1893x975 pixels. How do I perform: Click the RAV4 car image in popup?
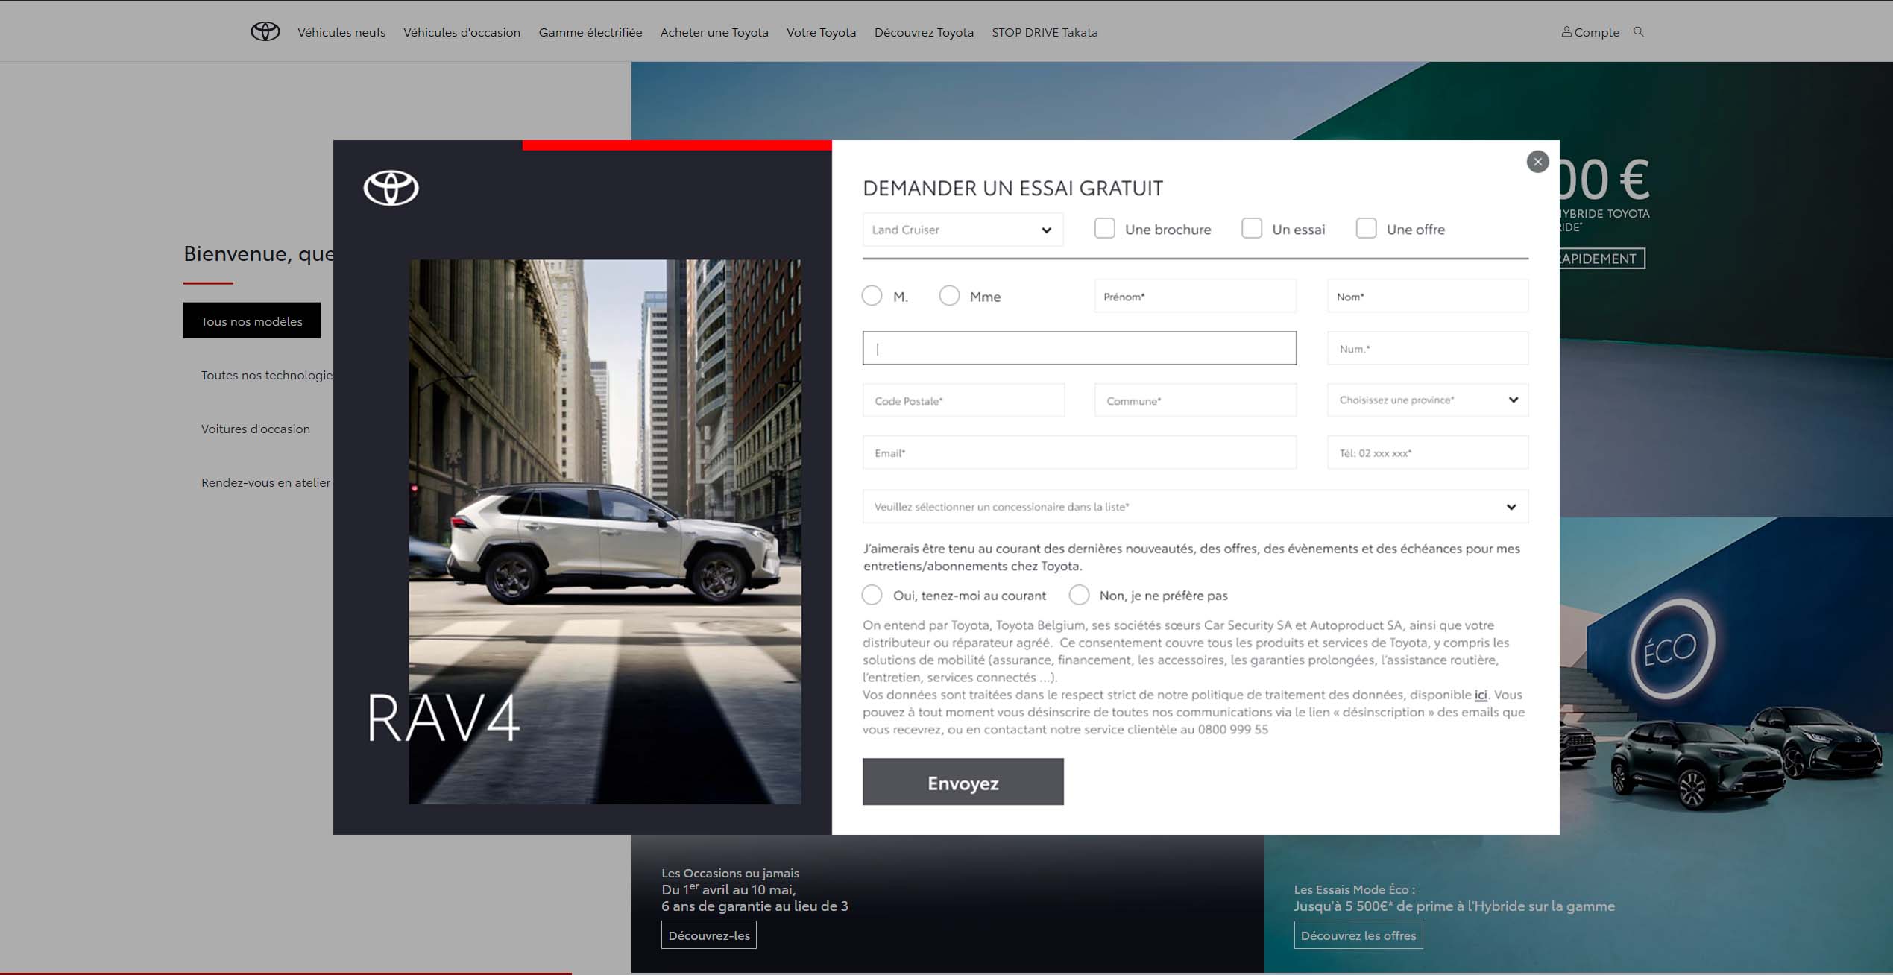click(605, 531)
